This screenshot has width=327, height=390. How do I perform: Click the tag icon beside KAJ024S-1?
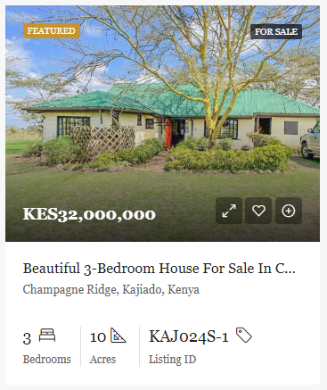tap(244, 336)
